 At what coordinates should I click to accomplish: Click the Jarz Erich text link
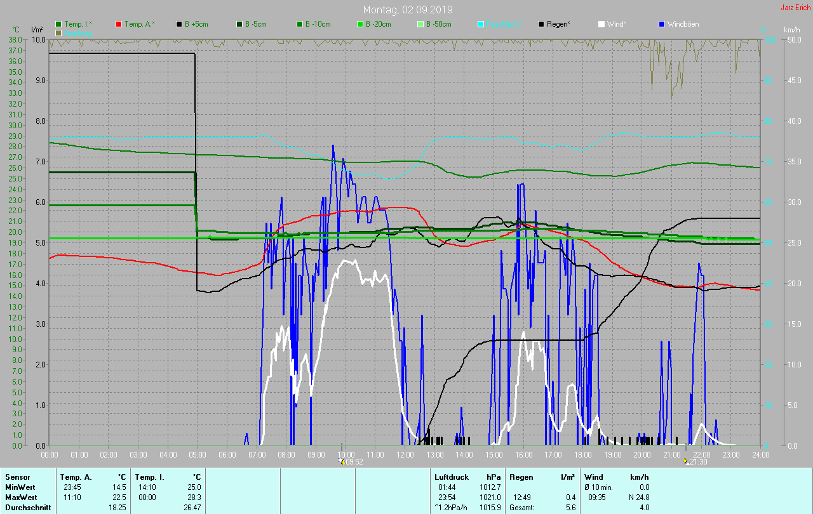[x=795, y=8]
